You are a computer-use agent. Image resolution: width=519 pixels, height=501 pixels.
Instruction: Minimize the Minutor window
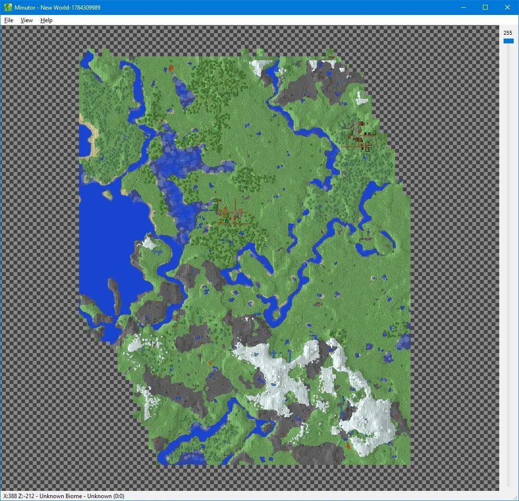(x=464, y=7)
